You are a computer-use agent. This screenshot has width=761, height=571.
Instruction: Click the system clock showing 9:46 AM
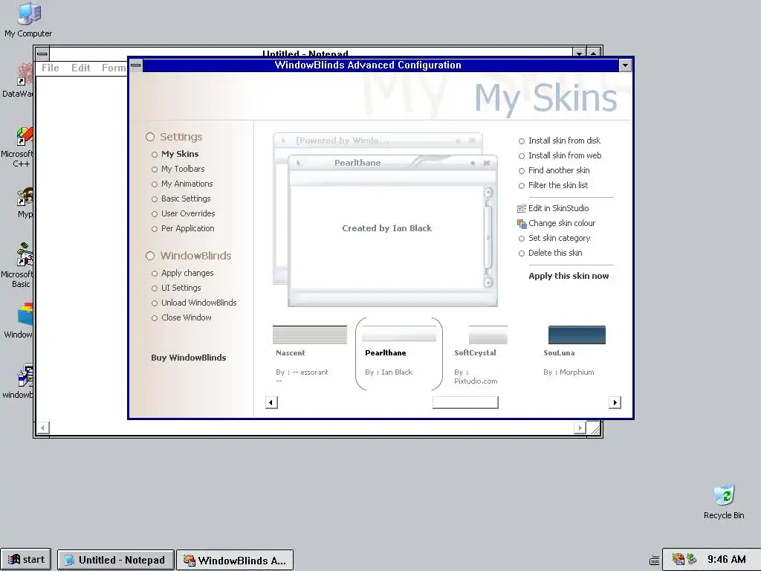tap(727, 559)
